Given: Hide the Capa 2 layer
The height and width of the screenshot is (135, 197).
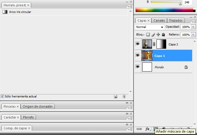Looking at the screenshot, I should click(138, 44).
